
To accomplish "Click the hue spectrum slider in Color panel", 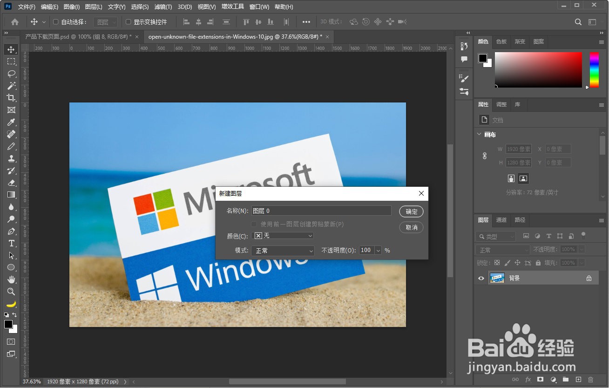I will tap(594, 70).
